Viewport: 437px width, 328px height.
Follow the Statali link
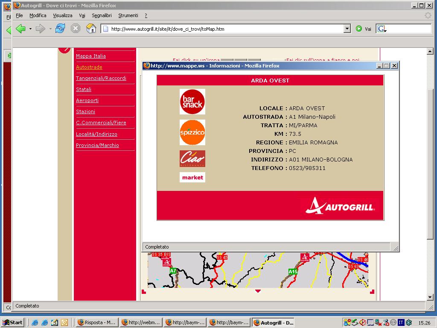click(x=84, y=89)
